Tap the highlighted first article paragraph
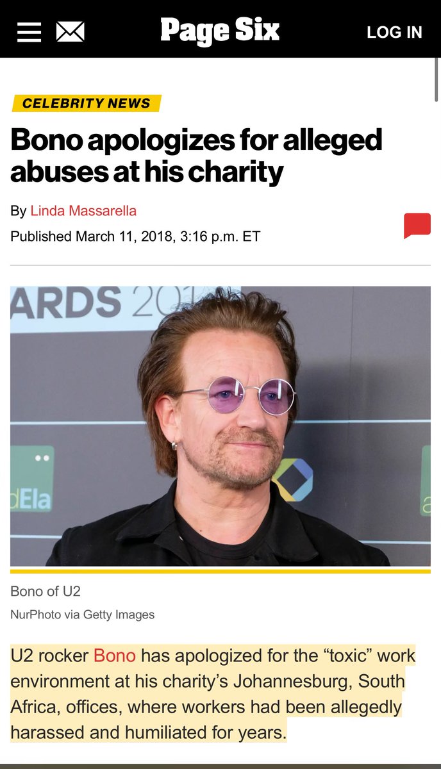441x769 pixels. [213, 693]
